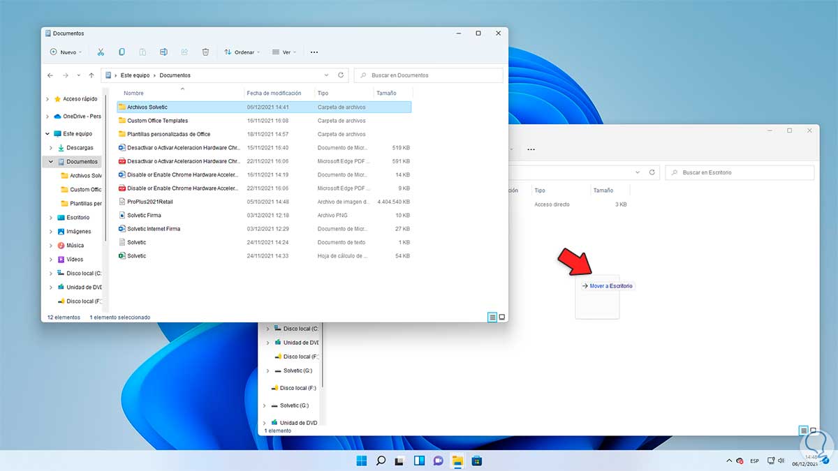Open taskbar Search
The width and height of the screenshot is (838, 471).
381,461
